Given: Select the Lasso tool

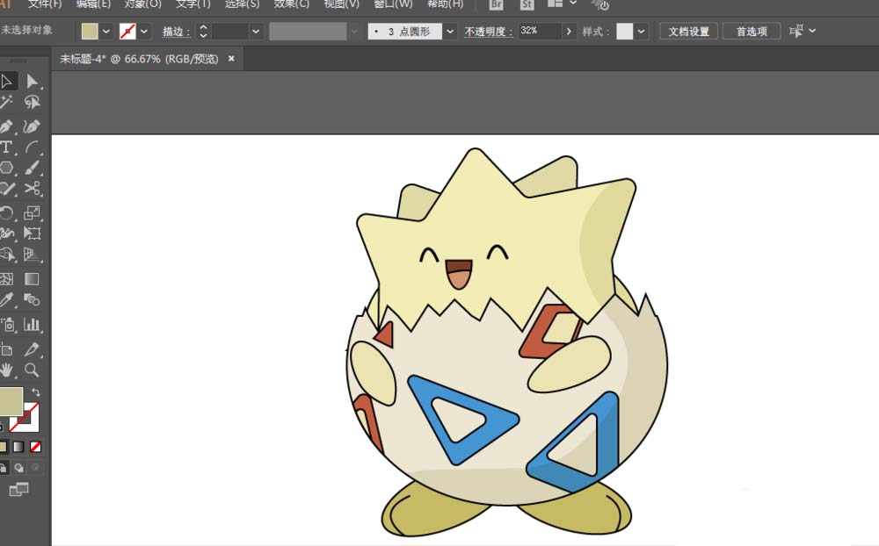Looking at the screenshot, I should 32,103.
